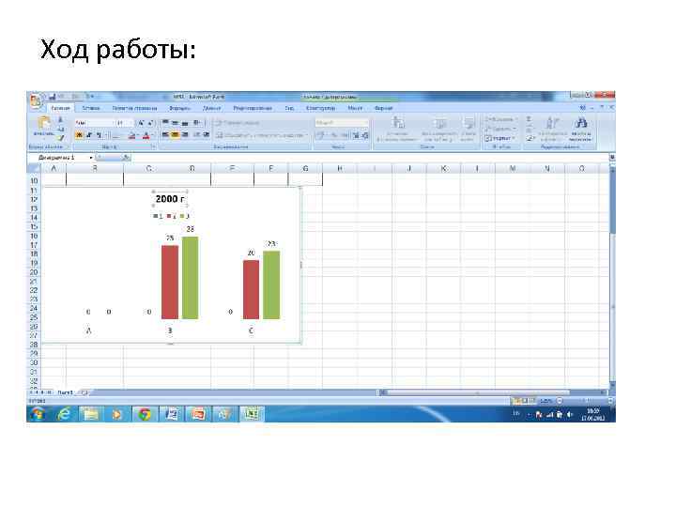This screenshot has width=676, height=507.
Task: Click the red font color A icon
Action: pyautogui.click(x=146, y=136)
